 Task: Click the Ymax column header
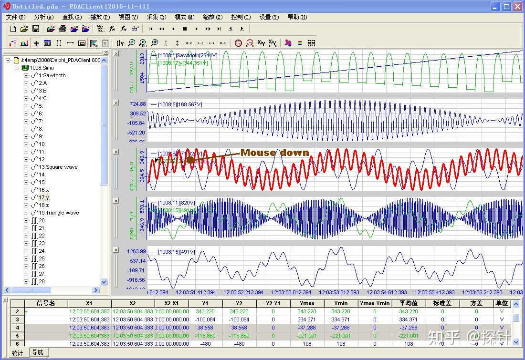click(307, 303)
